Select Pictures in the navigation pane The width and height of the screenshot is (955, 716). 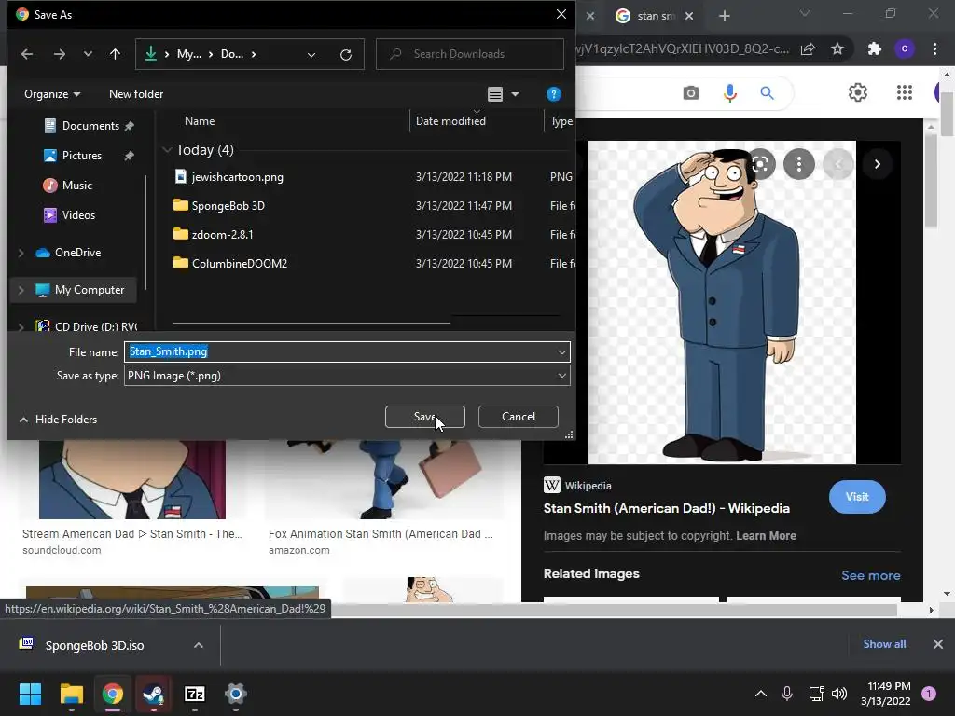(x=82, y=156)
